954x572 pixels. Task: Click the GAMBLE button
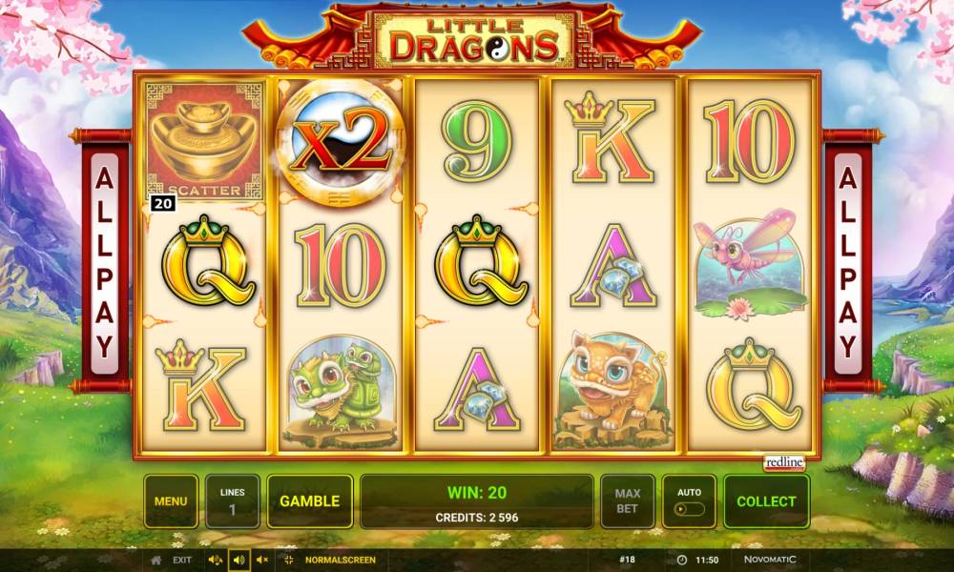tap(310, 501)
